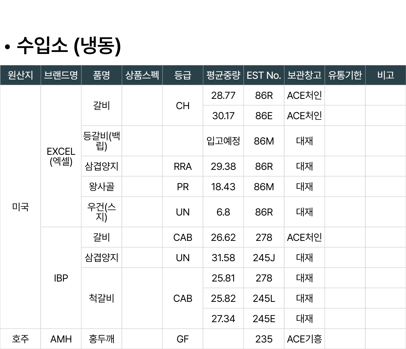Click the 비고 column header
Image resolution: width=406 pixels, height=349 pixels.
[x=385, y=75]
